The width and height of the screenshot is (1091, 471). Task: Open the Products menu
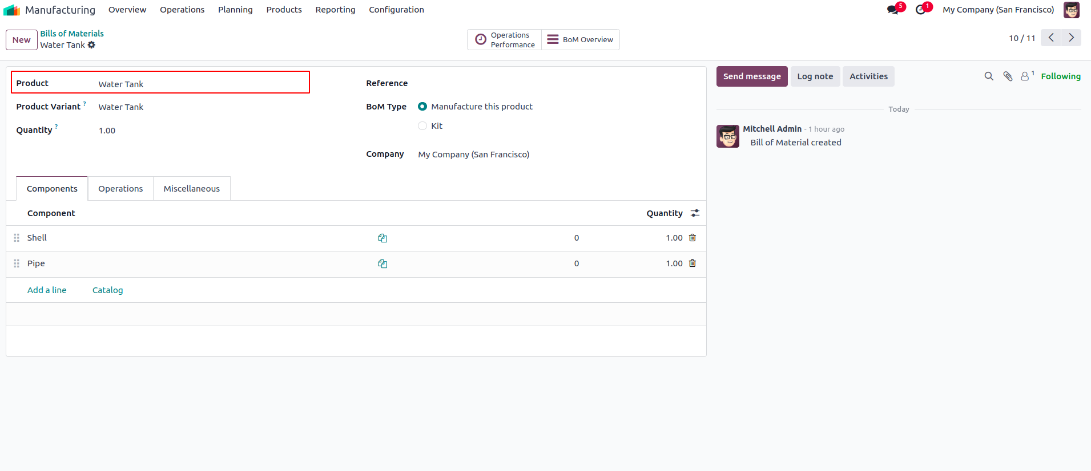(x=284, y=10)
